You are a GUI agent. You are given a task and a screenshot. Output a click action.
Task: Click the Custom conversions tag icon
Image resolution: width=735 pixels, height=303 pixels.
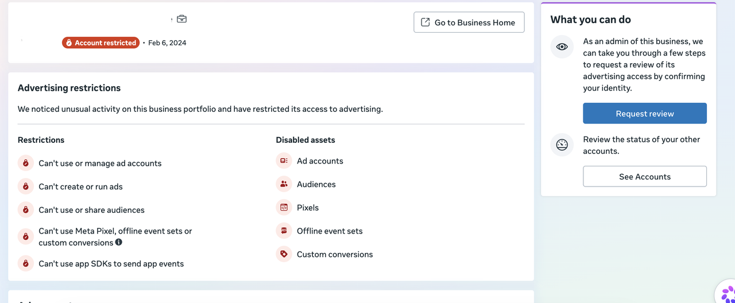point(284,254)
